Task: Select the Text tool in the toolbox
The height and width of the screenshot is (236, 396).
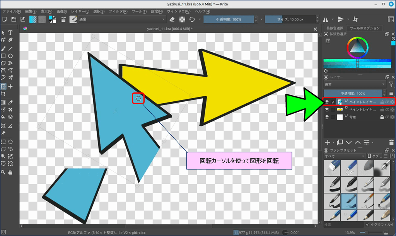Action: click(x=10, y=32)
